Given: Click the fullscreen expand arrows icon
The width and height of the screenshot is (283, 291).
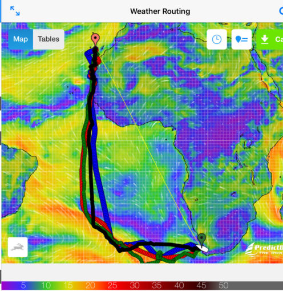Looking at the screenshot, I should coord(15,11).
